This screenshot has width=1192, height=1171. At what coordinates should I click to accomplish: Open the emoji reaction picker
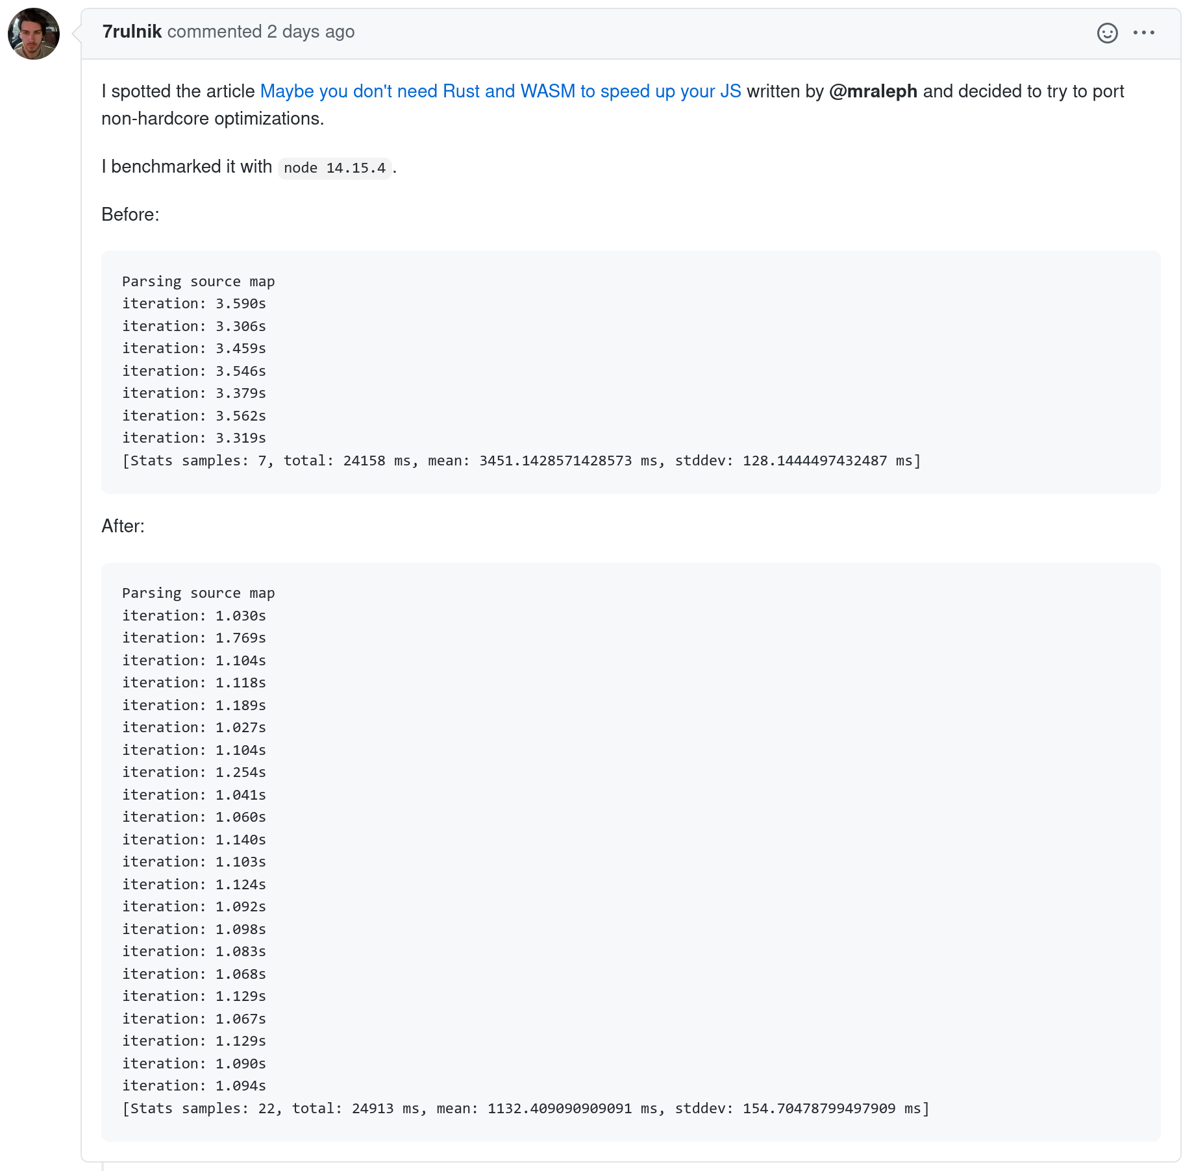(1107, 32)
